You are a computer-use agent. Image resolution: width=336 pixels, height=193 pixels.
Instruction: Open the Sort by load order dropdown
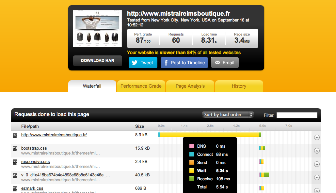click(228, 115)
